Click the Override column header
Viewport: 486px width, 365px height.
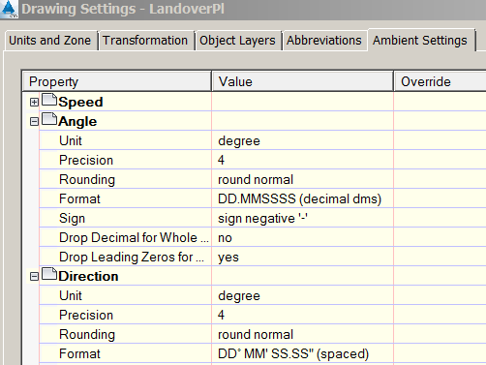click(440, 81)
